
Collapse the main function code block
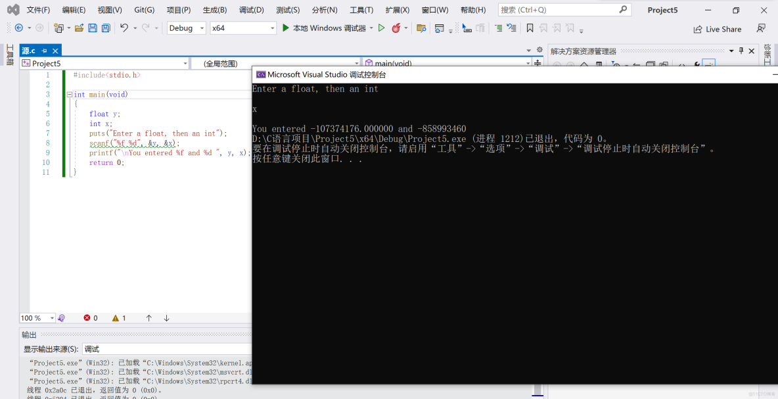coord(70,94)
